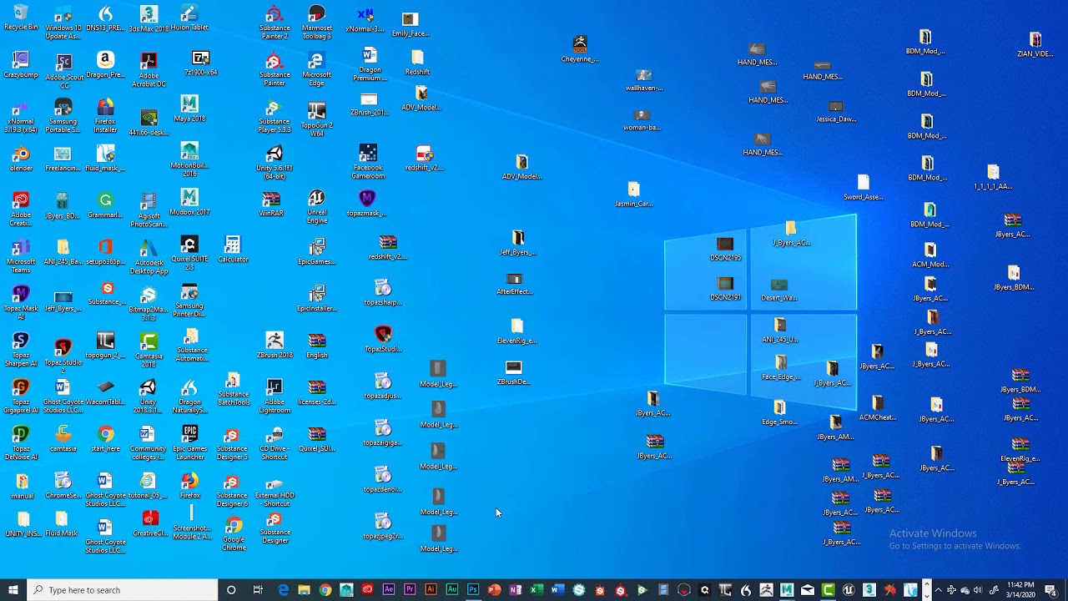
Task: Open Unreal Engine desktop shortcut
Action: [x=316, y=206]
